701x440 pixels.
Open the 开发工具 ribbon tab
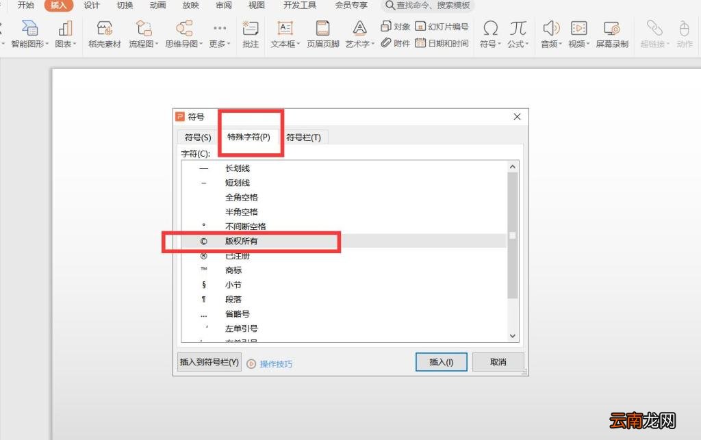[x=300, y=5]
